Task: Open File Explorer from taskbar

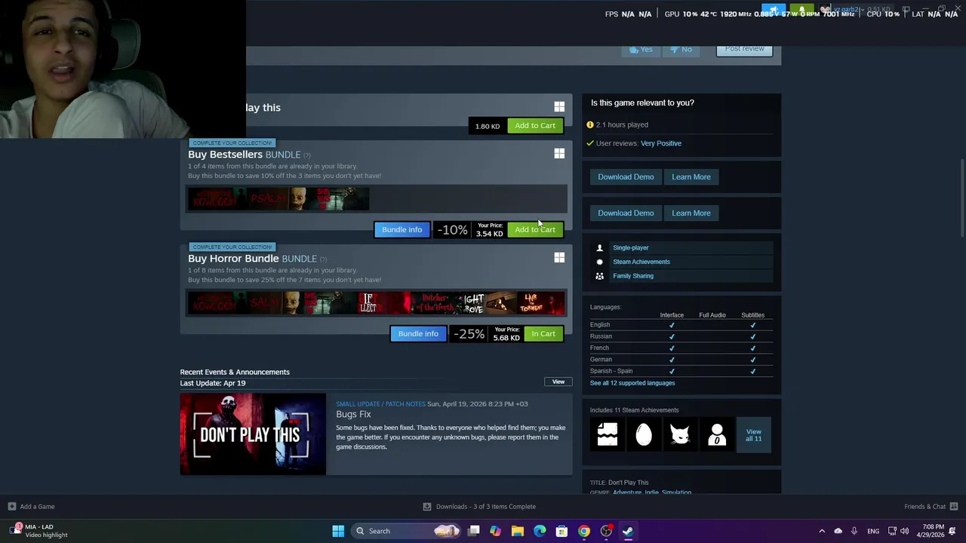Action: click(518, 531)
